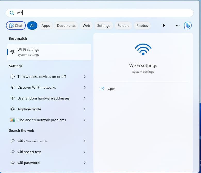The width and height of the screenshot is (201, 173).
Task: Open the Wi-Fi settings best match result
Action: point(49,52)
